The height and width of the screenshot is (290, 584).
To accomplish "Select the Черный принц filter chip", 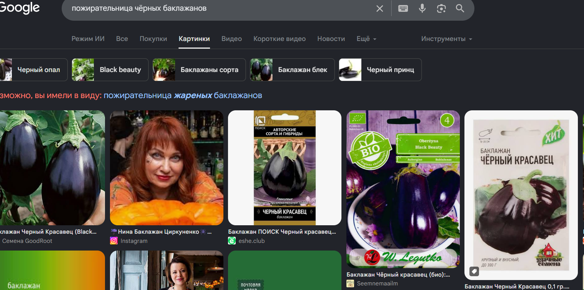I will pyautogui.click(x=380, y=70).
